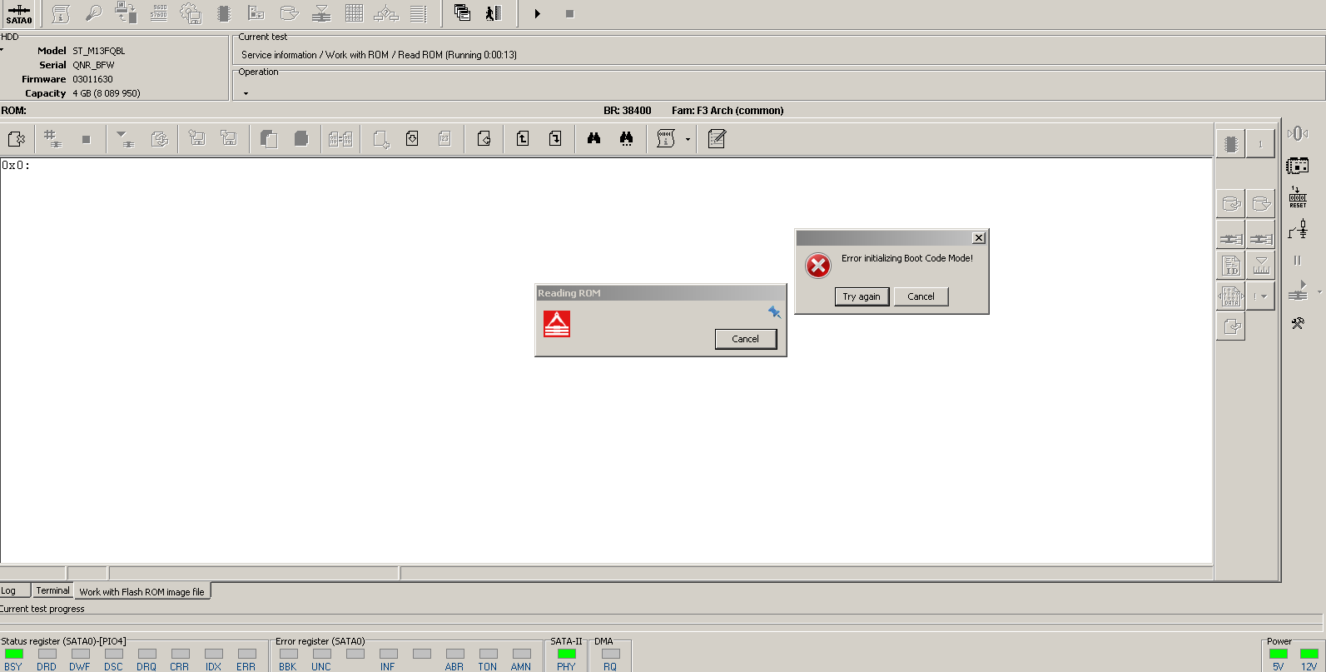Click the 'BR: 38400' baud rate label

tap(627, 110)
